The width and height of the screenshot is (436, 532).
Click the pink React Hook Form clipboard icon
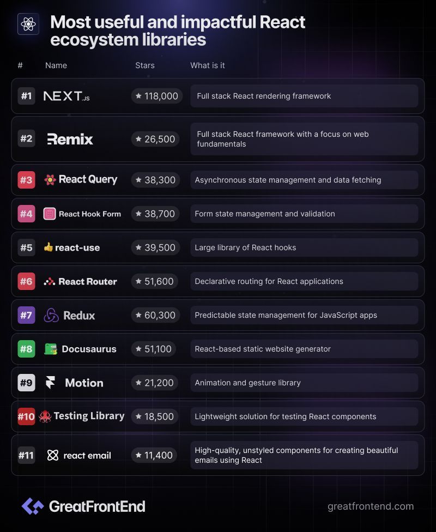pyautogui.click(x=50, y=214)
